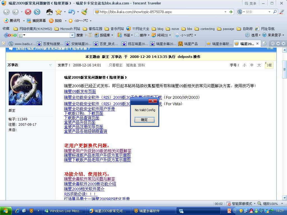This screenshot has height=215, width=287.
Task: Switch to the 安装瑞星20... tab
Action: (78, 44)
